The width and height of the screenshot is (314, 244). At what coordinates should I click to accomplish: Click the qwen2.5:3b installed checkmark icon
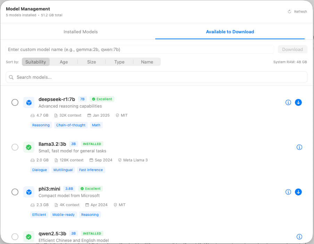point(29,237)
